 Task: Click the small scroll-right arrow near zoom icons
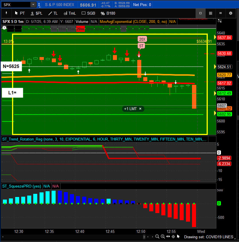[x=152, y=237]
